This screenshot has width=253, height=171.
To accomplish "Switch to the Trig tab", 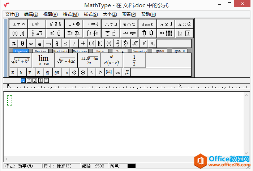I will pyautogui.click(x=120, y=51).
